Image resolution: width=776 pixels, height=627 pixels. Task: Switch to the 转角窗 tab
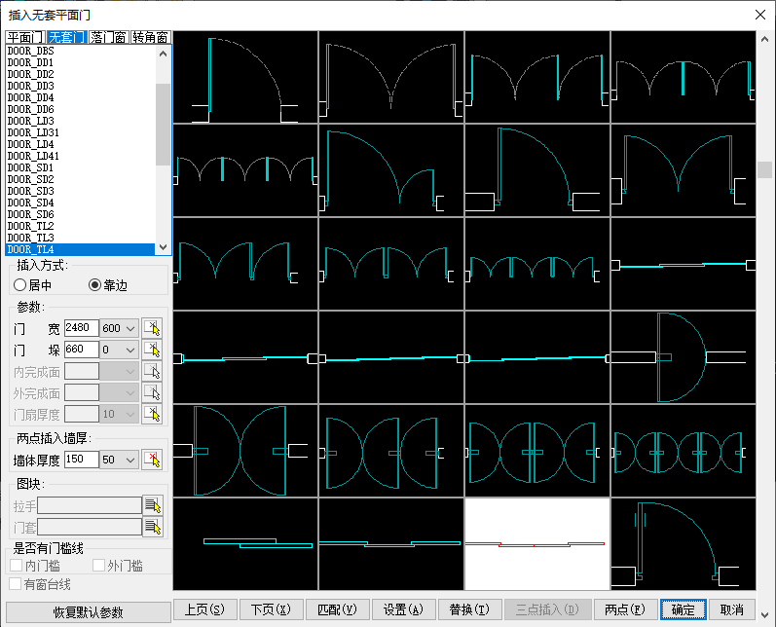pyautogui.click(x=151, y=37)
